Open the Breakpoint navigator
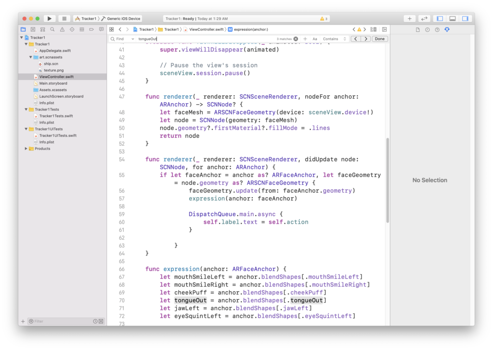 click(92, 29)
